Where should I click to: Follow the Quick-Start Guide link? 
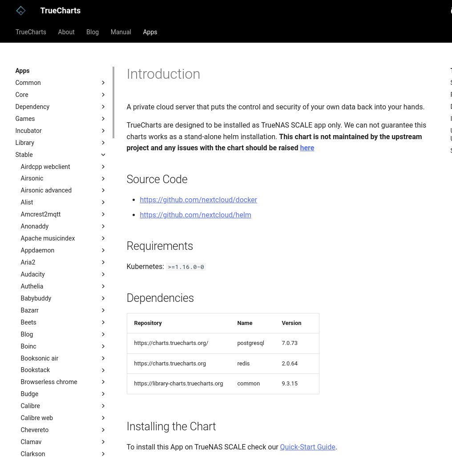click(307, 447)
